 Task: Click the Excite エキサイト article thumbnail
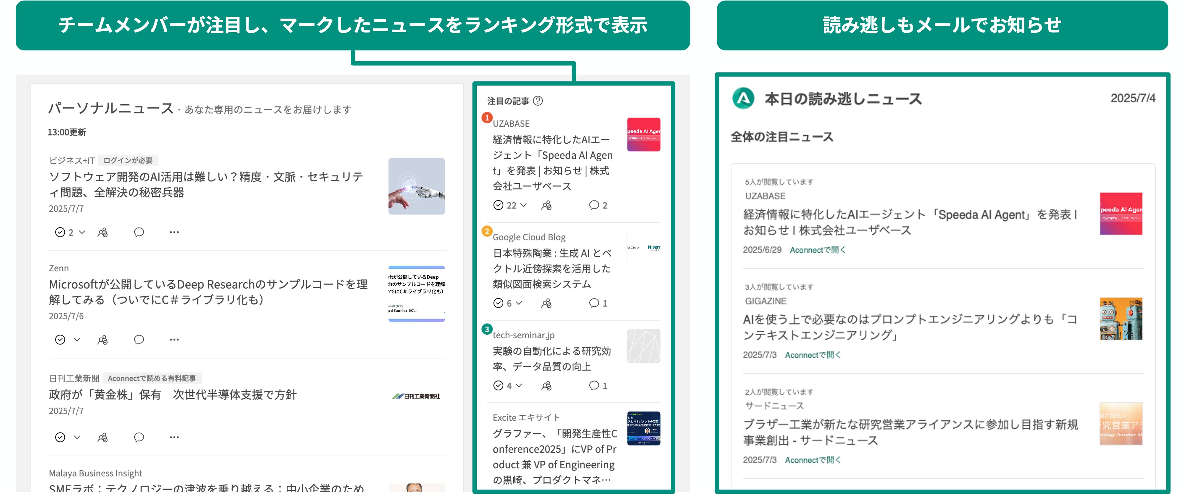pyautogui.click(x=643, y=428)
